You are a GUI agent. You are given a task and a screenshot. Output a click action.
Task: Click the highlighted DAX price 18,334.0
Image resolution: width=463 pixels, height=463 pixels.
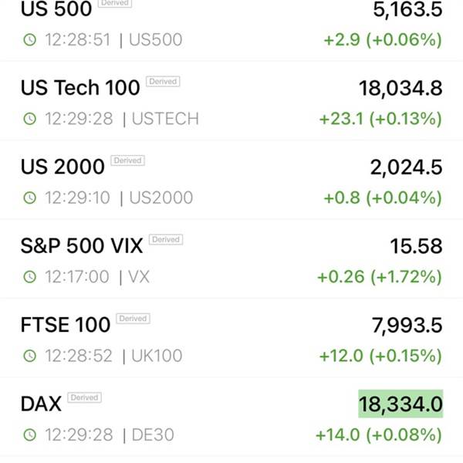tap(400, 404)
